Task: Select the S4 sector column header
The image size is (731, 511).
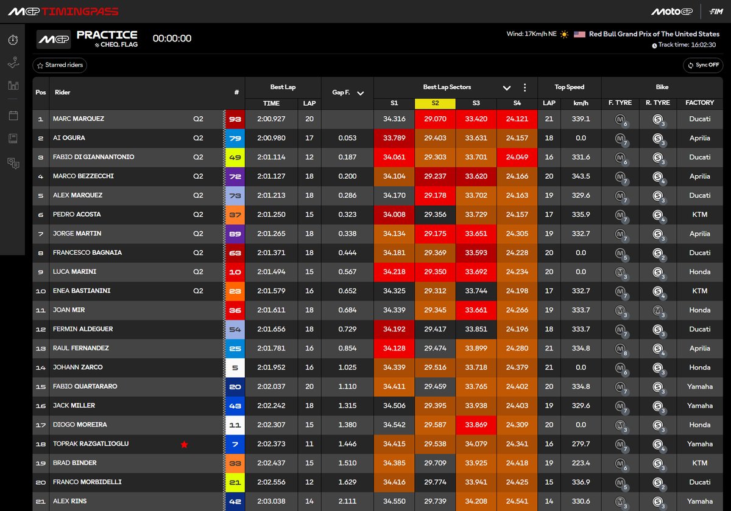Action: (517, 103)
